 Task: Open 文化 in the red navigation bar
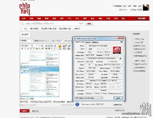[x=116, y=18]
